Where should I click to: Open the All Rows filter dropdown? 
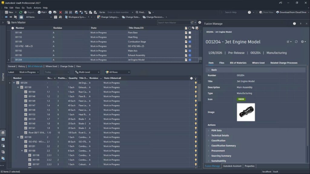117,72
